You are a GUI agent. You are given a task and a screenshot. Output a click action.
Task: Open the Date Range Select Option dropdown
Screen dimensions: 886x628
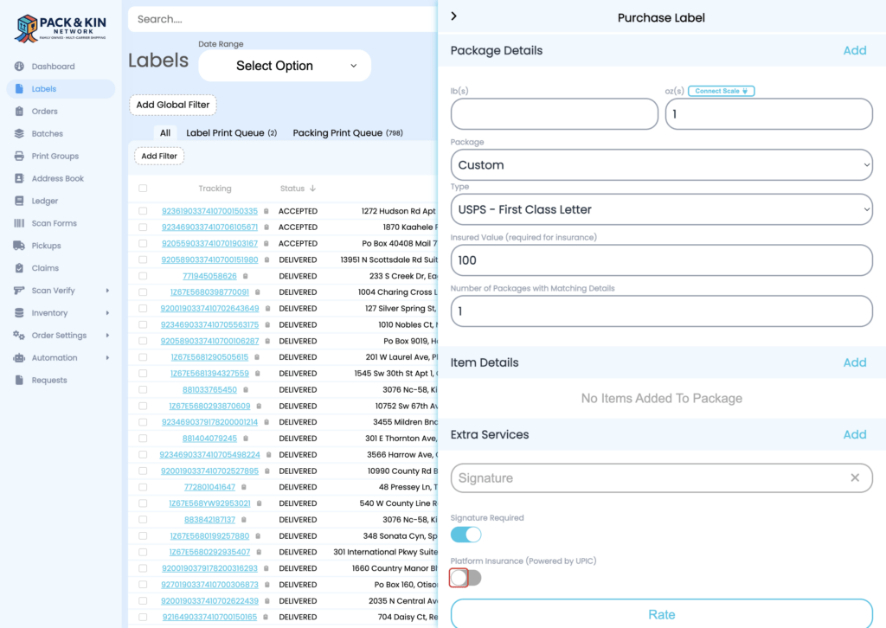tap(284, 65)
